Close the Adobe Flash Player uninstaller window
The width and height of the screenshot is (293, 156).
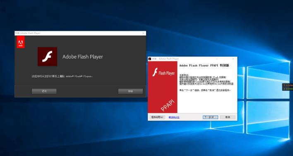tap(143, 33)
